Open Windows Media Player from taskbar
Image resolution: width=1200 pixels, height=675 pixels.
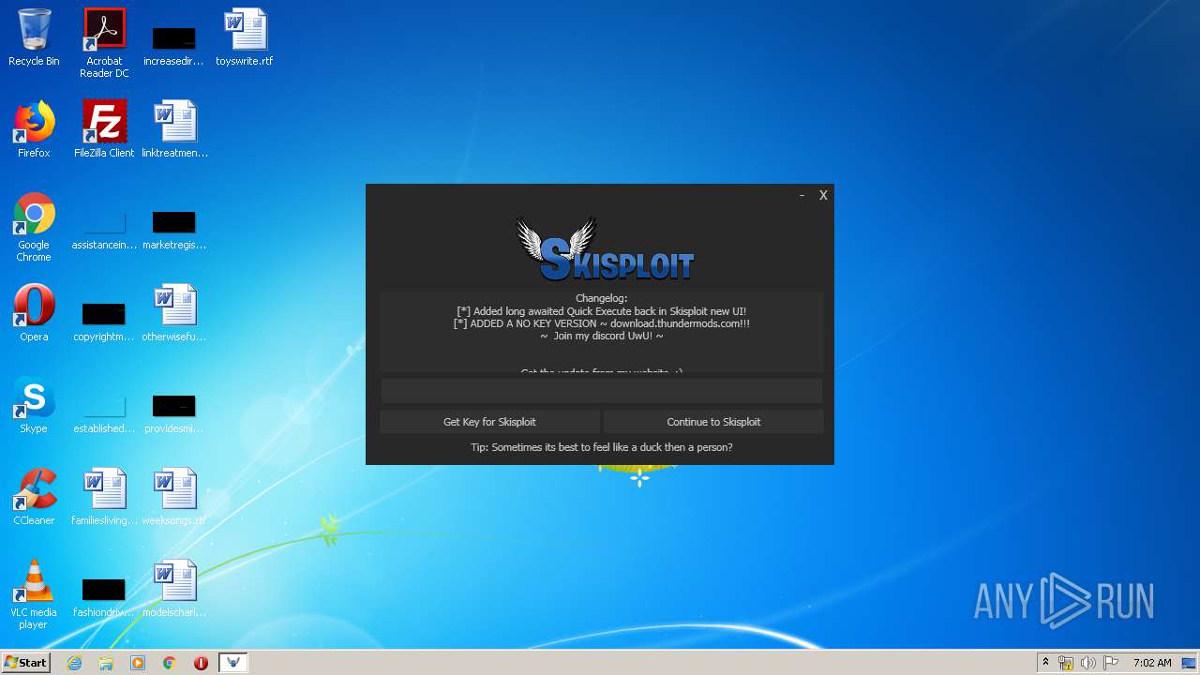(x=138, y=663)
